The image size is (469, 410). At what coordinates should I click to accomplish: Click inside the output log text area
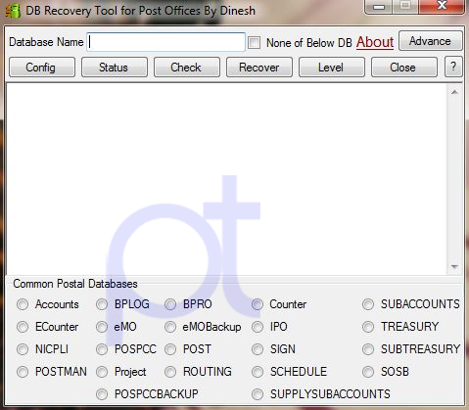[x=226, y=179]
